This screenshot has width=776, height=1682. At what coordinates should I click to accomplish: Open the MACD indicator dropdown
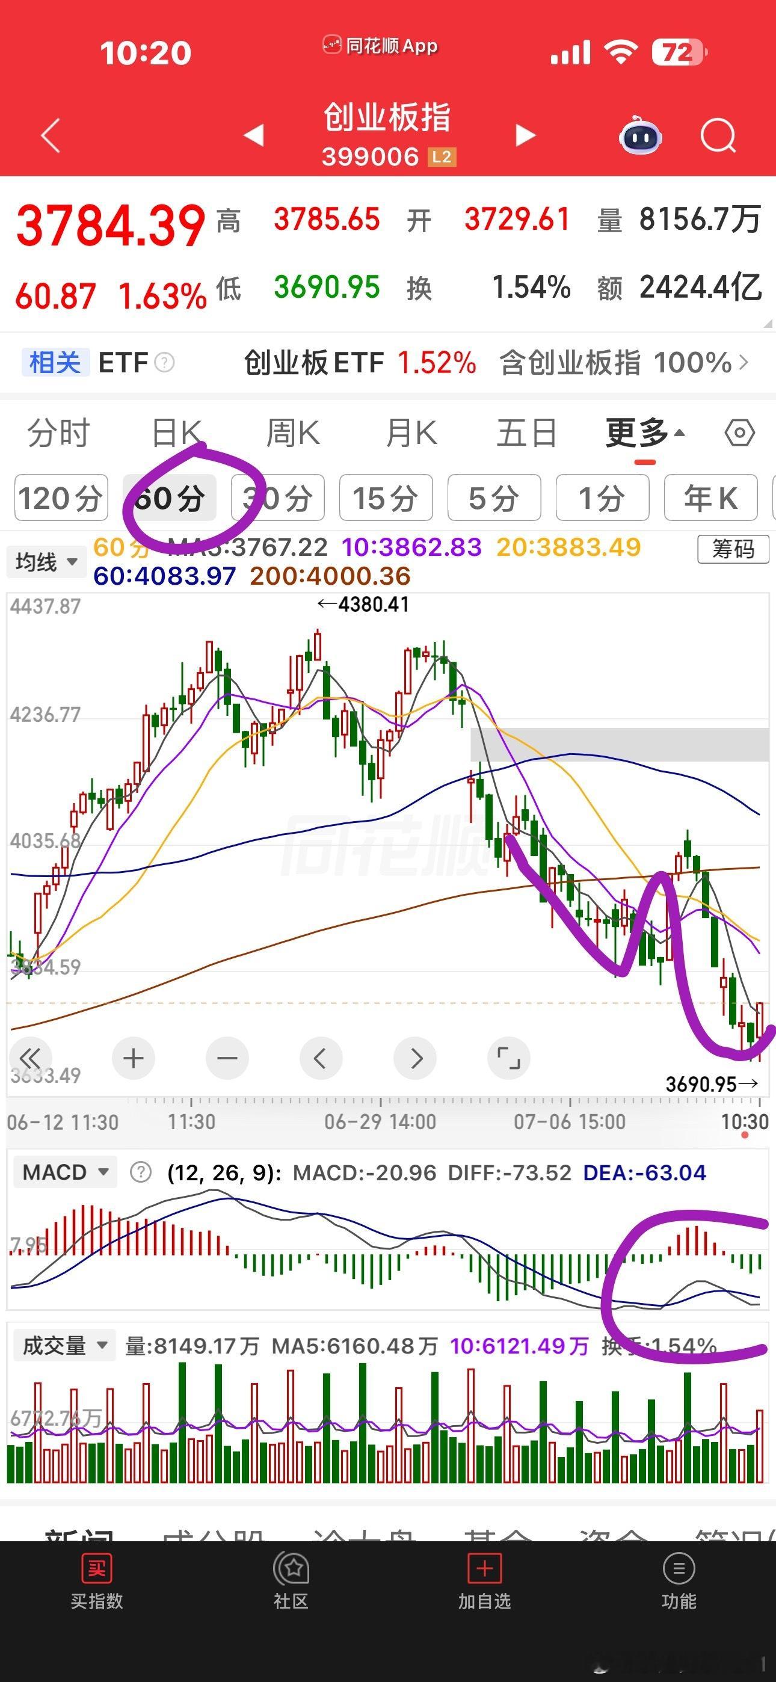click(x=66, y=1172)
